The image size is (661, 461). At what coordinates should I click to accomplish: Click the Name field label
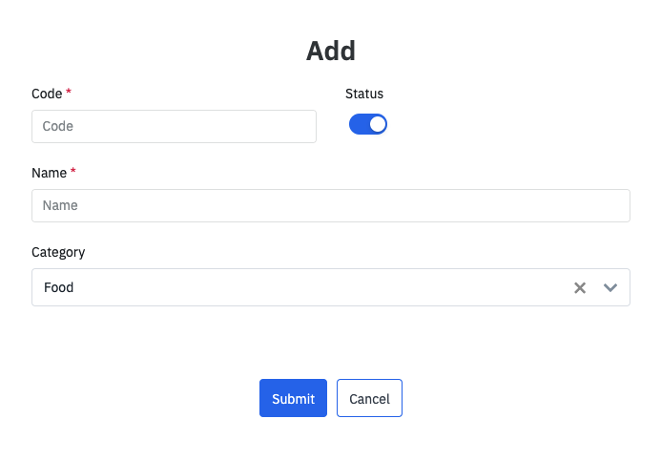[50, 173]
